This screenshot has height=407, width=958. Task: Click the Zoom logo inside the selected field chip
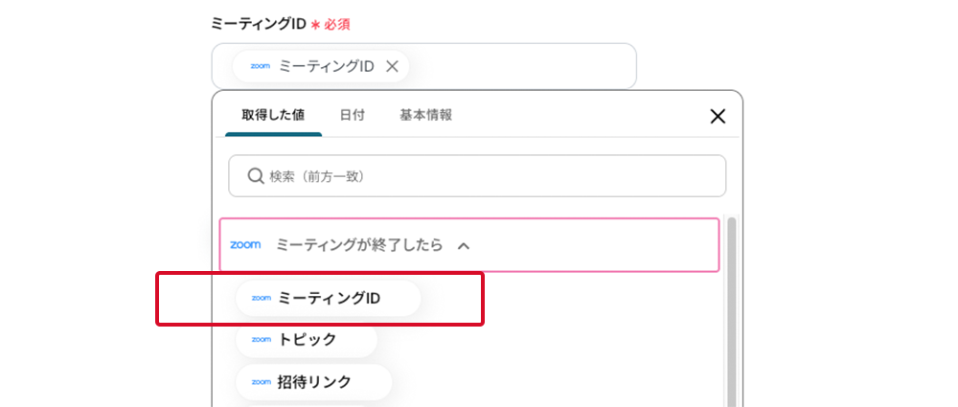point(260,67)
